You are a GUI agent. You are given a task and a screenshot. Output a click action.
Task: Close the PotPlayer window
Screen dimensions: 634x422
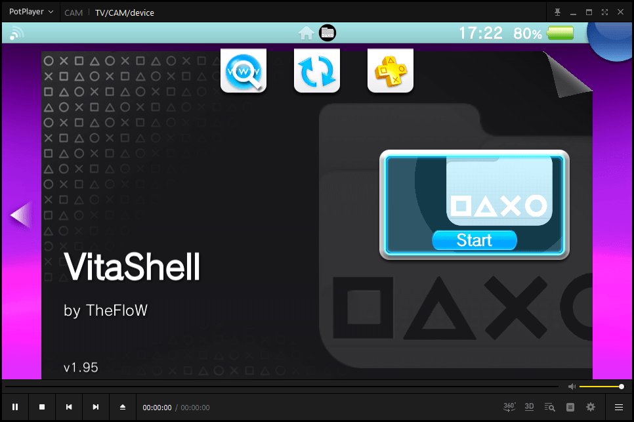[x=620, y=12]
